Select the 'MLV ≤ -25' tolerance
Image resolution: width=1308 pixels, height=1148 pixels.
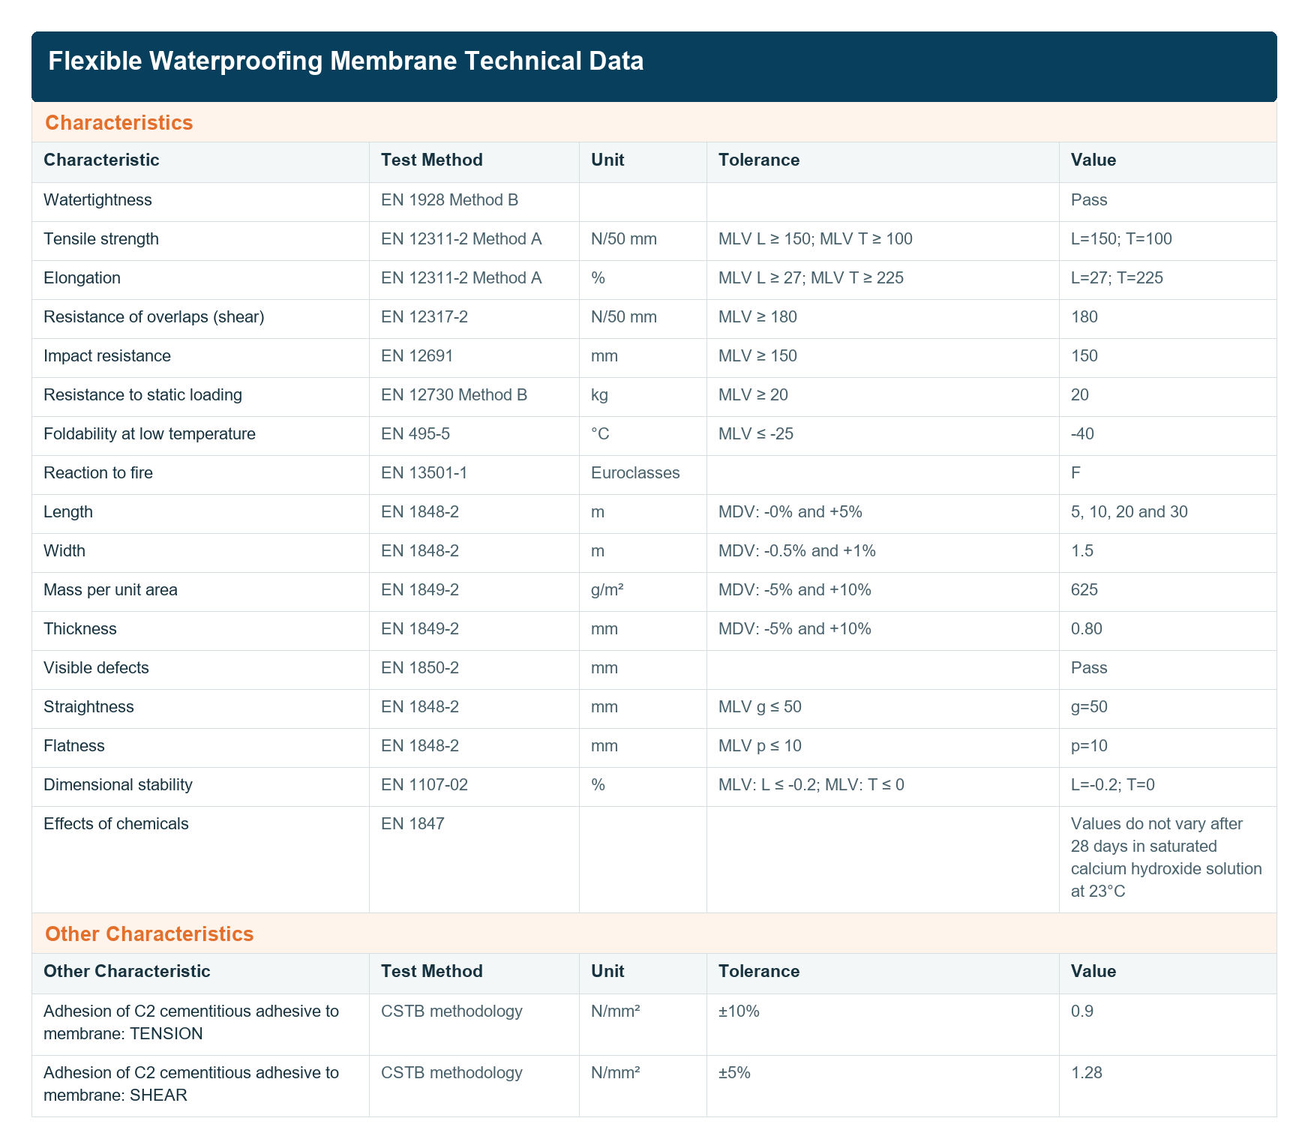[x=756, y=433]
